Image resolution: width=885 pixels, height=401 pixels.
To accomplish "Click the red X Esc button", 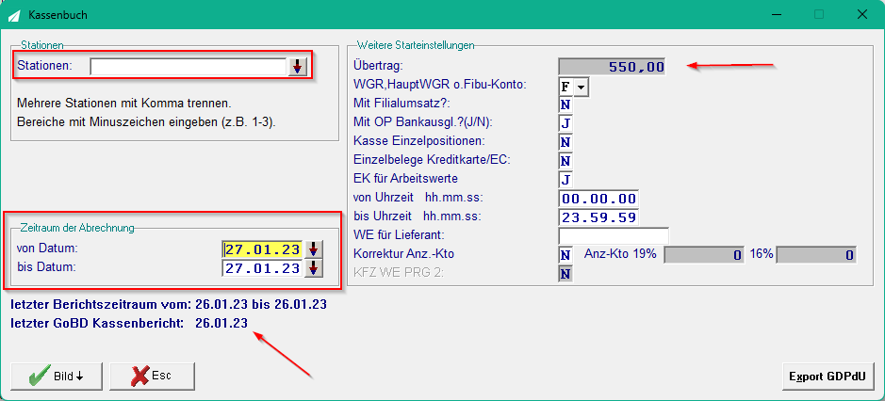I will (x=153, y=377).
